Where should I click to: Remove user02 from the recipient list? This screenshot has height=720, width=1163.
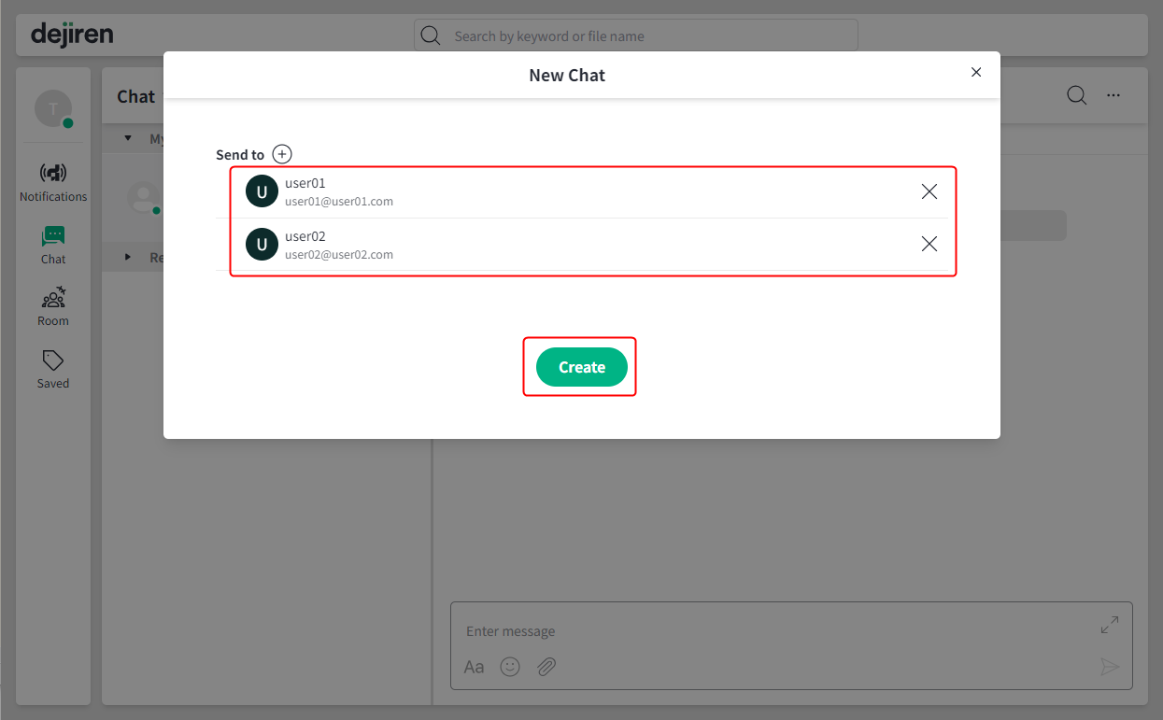(929, 244)
